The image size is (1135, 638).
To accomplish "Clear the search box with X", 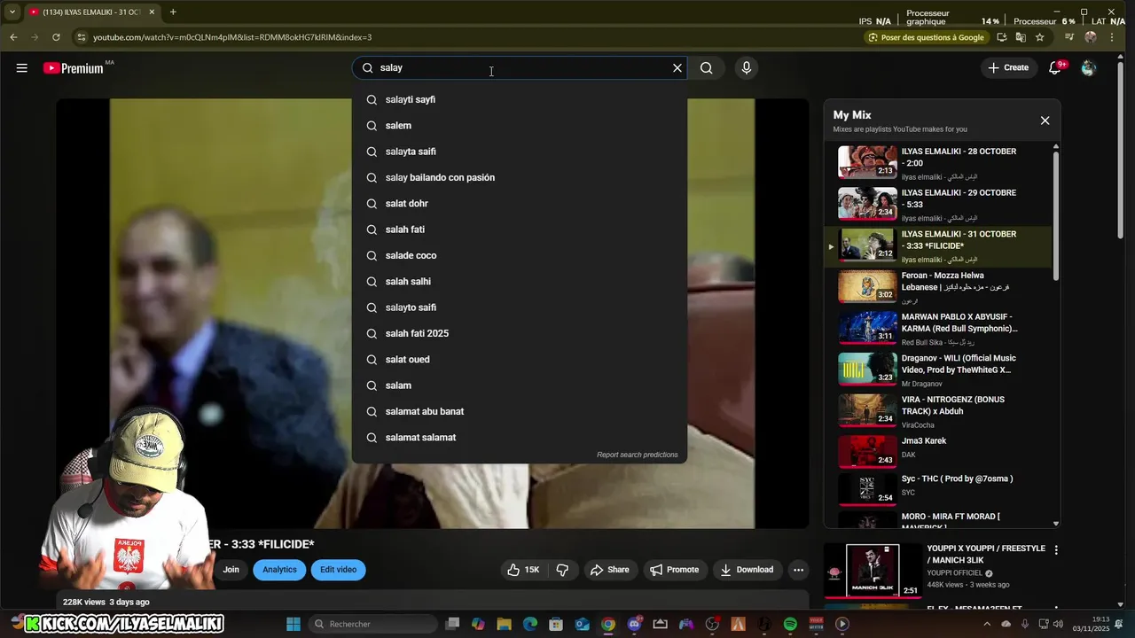I will [x=677, y=68].
